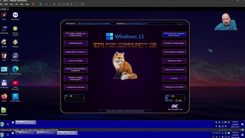
Task: Open the Notepad++ desktop icon
Action: [x=4, y=112]
